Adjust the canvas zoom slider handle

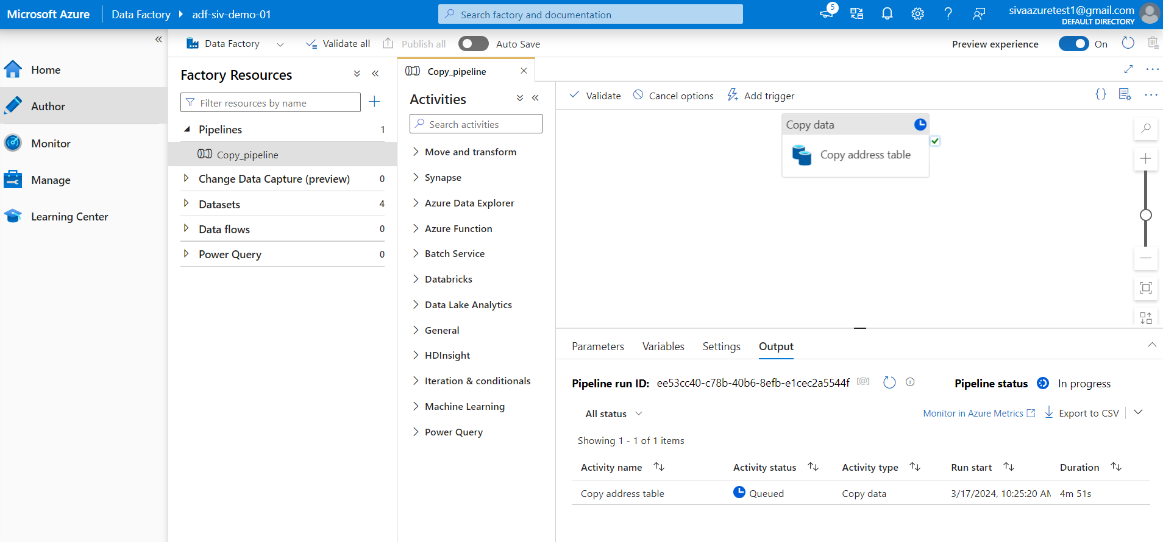pos(1146,215)
